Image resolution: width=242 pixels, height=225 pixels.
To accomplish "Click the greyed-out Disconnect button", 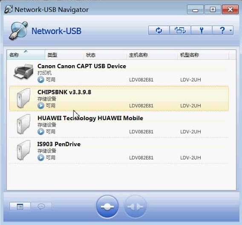I will point(135,207).
